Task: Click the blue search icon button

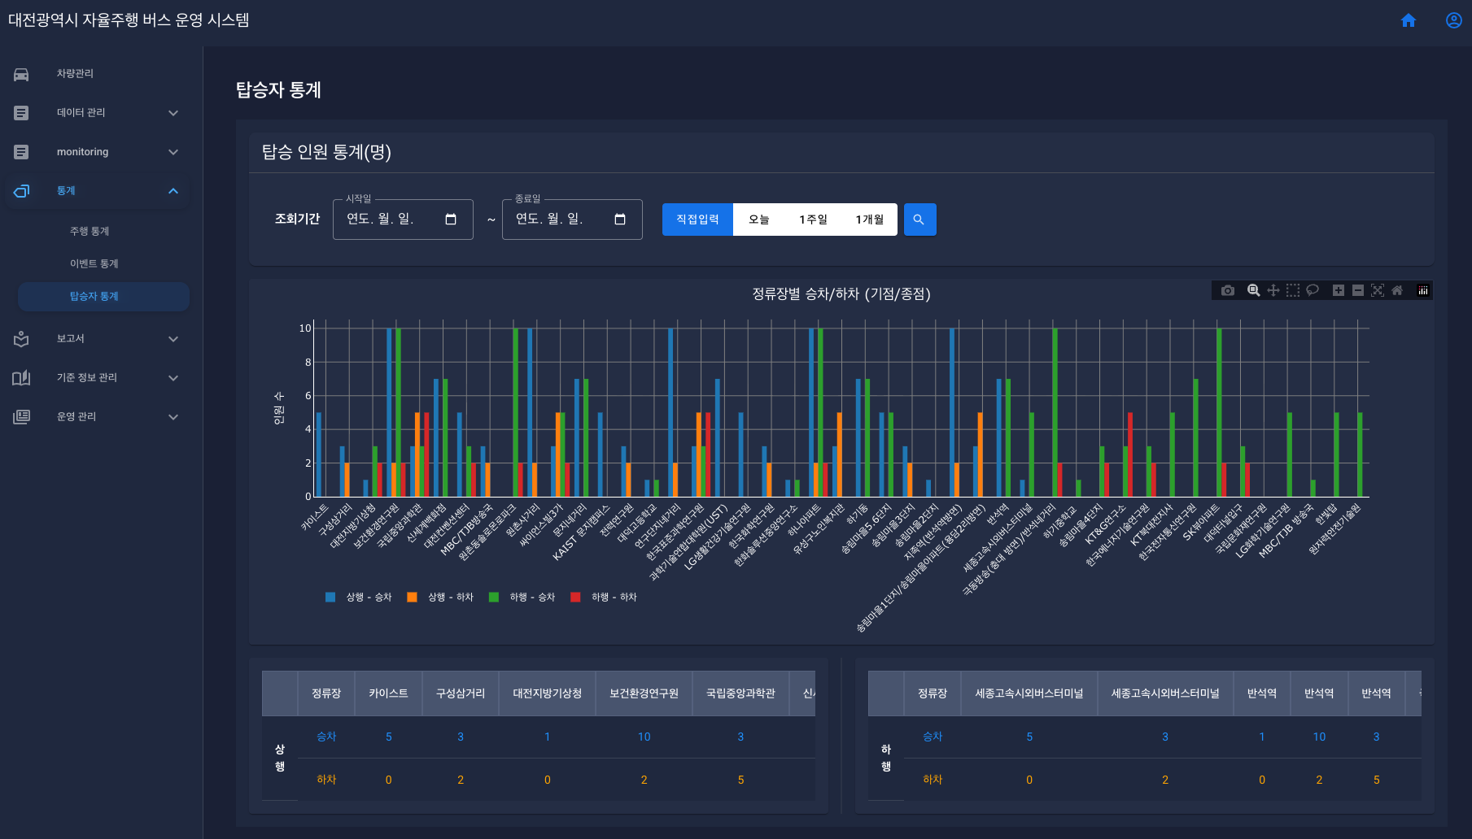Action: (x=919, y=220)
